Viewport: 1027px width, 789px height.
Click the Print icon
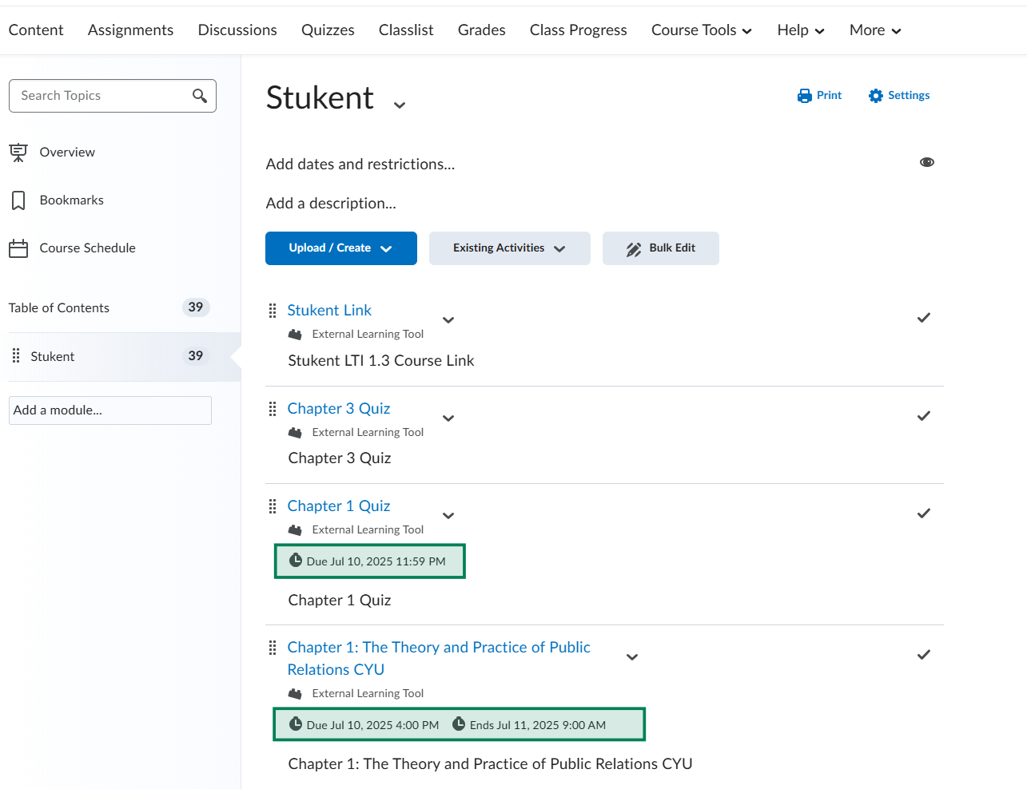click(804, 96)
